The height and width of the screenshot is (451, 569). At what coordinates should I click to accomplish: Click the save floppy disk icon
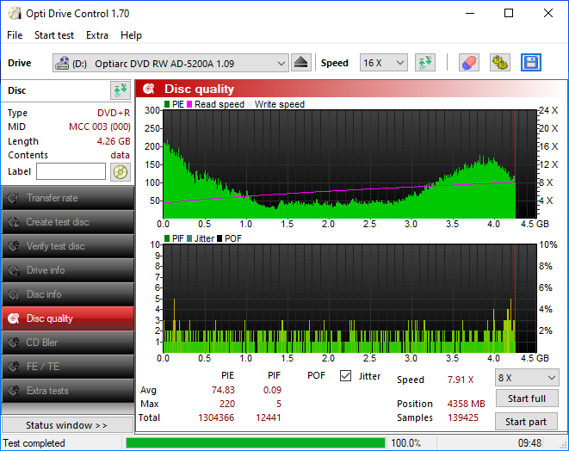click(x=531, y=63)
